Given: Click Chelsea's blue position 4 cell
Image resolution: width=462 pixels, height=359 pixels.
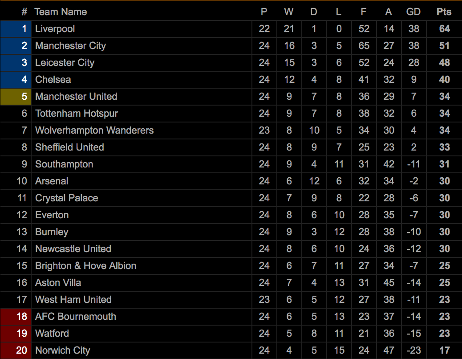Looking at the screenshot, I should click(x=16, y=80).
